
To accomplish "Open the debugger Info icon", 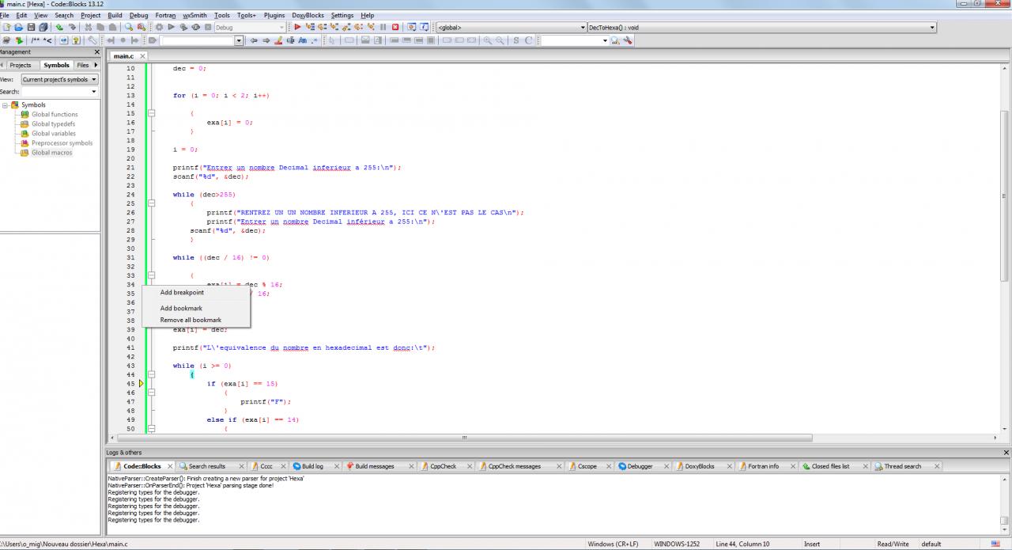I will (425, 27).
